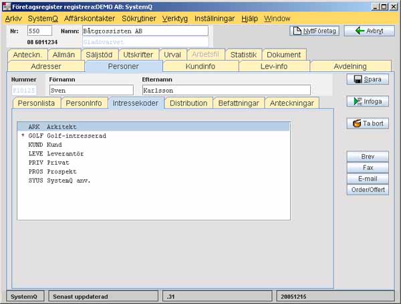This screenshot has height=304, width=401.
Task: Open the SystemQ menu
Action: [x=43, y=19]
